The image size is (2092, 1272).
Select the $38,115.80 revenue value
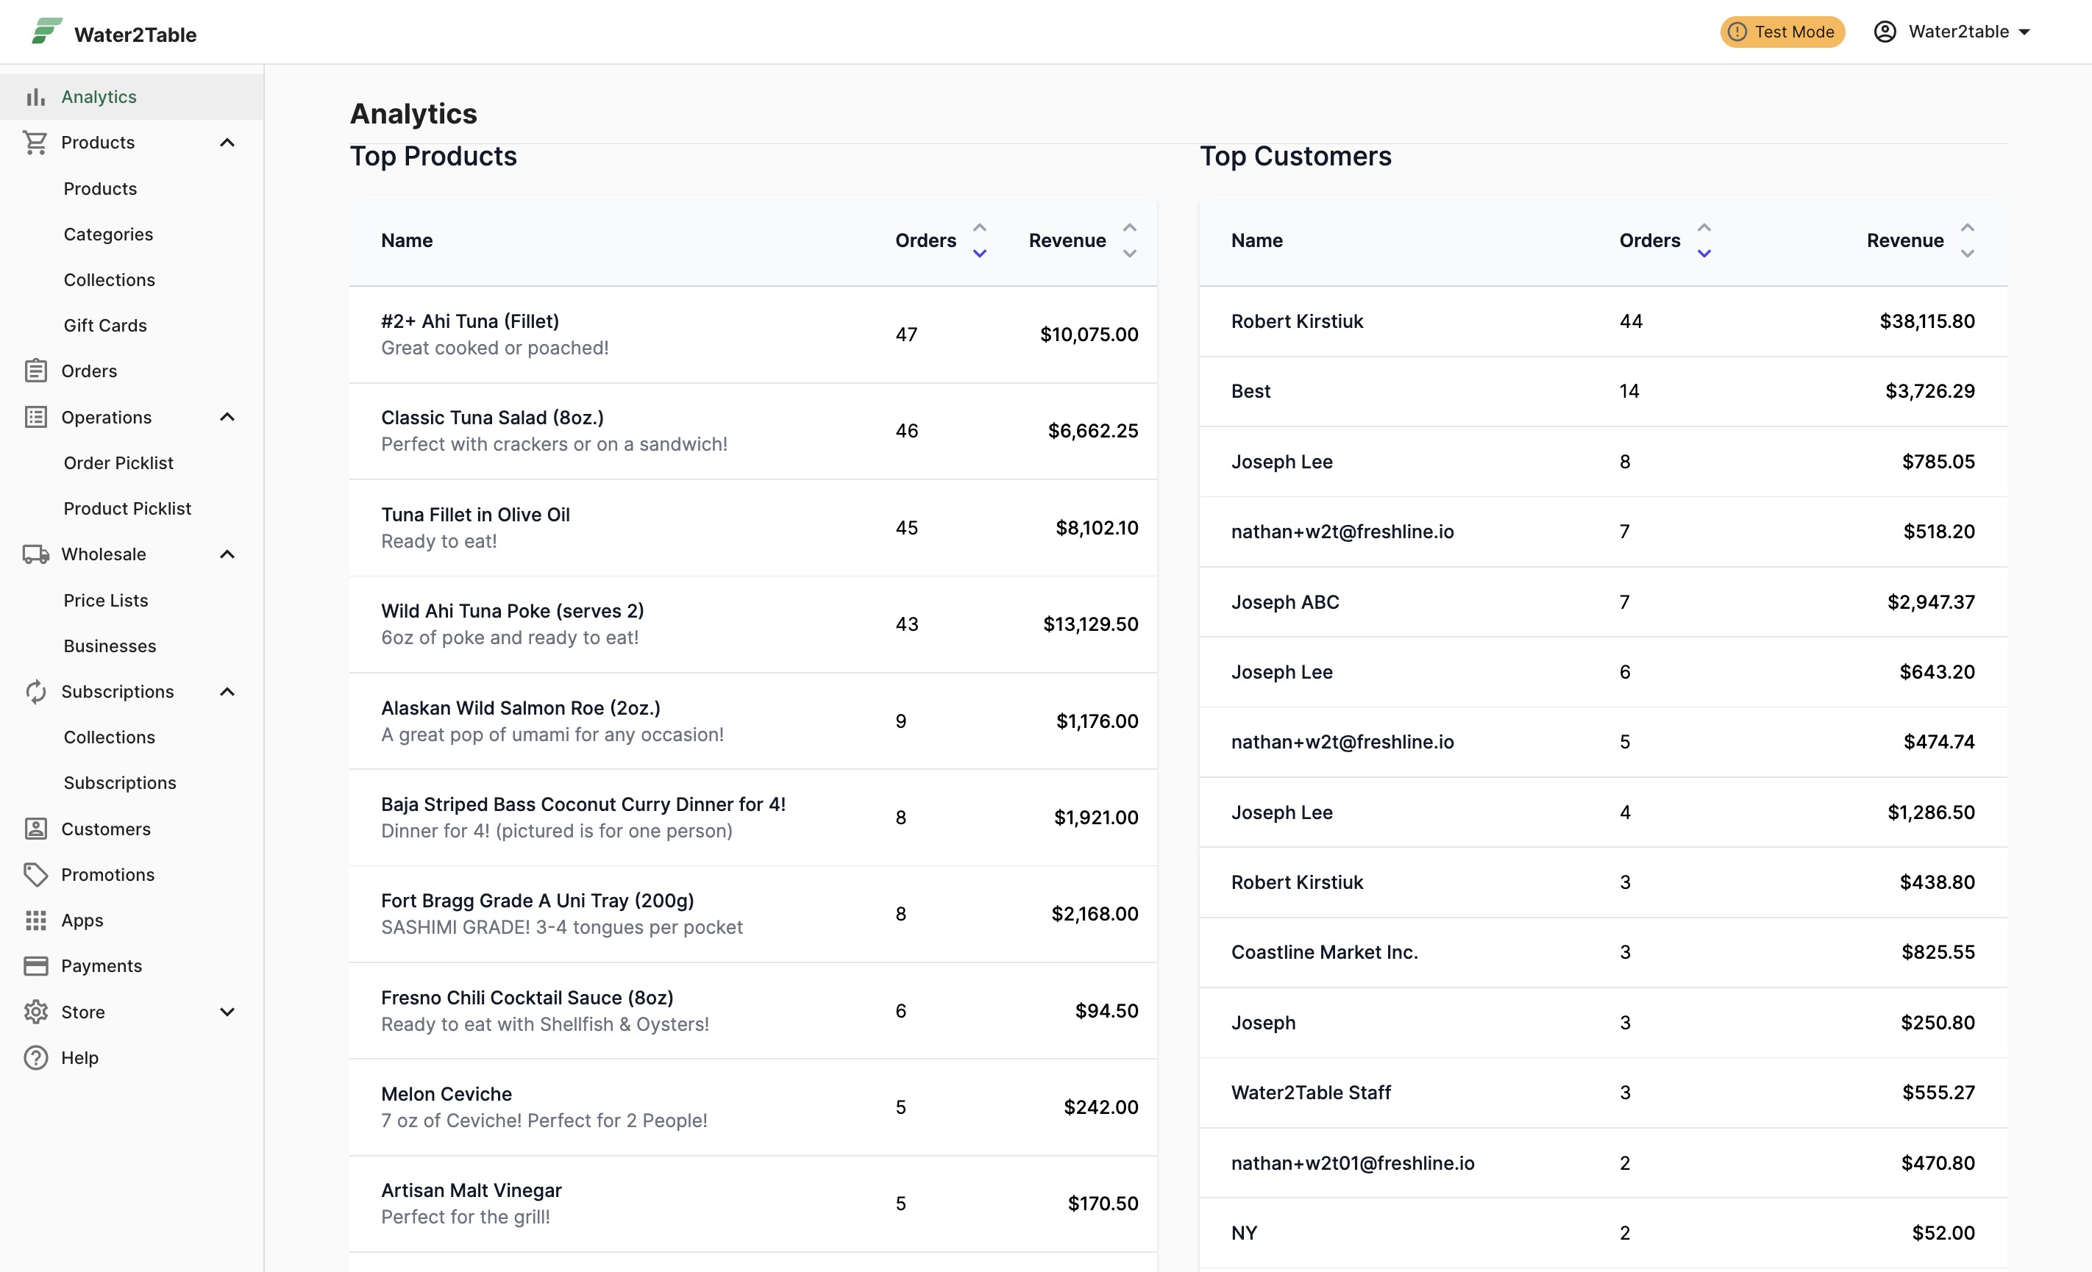[1926, 321]
